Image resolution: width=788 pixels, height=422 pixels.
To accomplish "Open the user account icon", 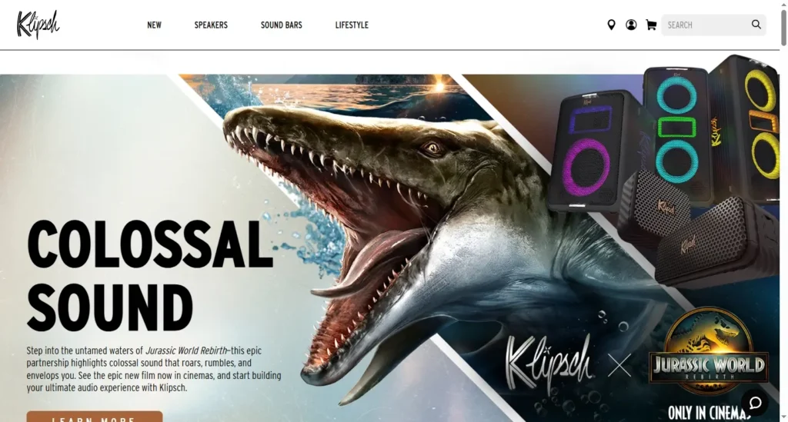I will tap(631, 25).
